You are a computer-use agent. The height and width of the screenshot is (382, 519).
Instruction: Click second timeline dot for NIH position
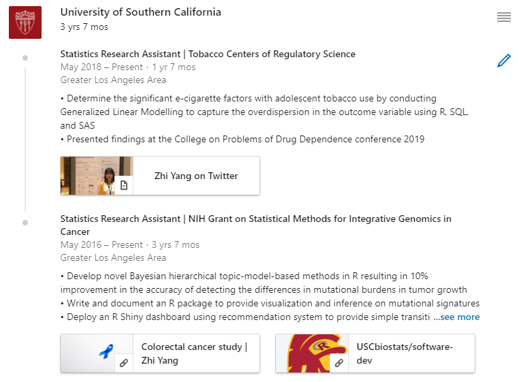pos(25,223)
